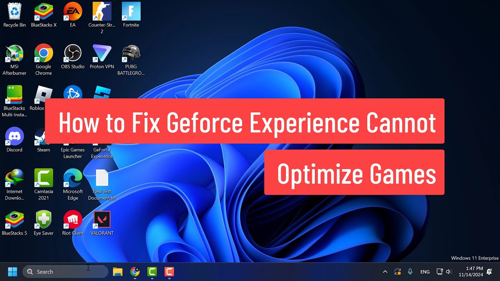The width and height of the screenshot is (500, 281).
Task: Switch to orange Camtasia recorder taskbar app
Action: pyautogui.click(x=169, y=272)
